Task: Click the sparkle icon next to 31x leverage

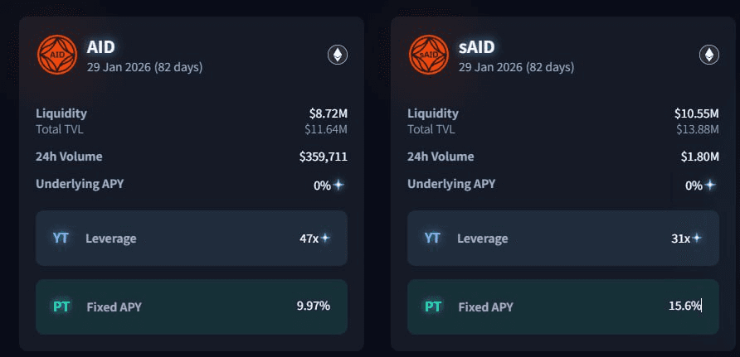Action: click(697, 238)
